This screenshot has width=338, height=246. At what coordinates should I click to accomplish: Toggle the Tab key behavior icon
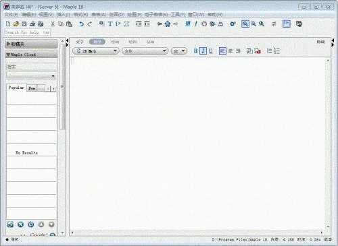tap(274, 24)
